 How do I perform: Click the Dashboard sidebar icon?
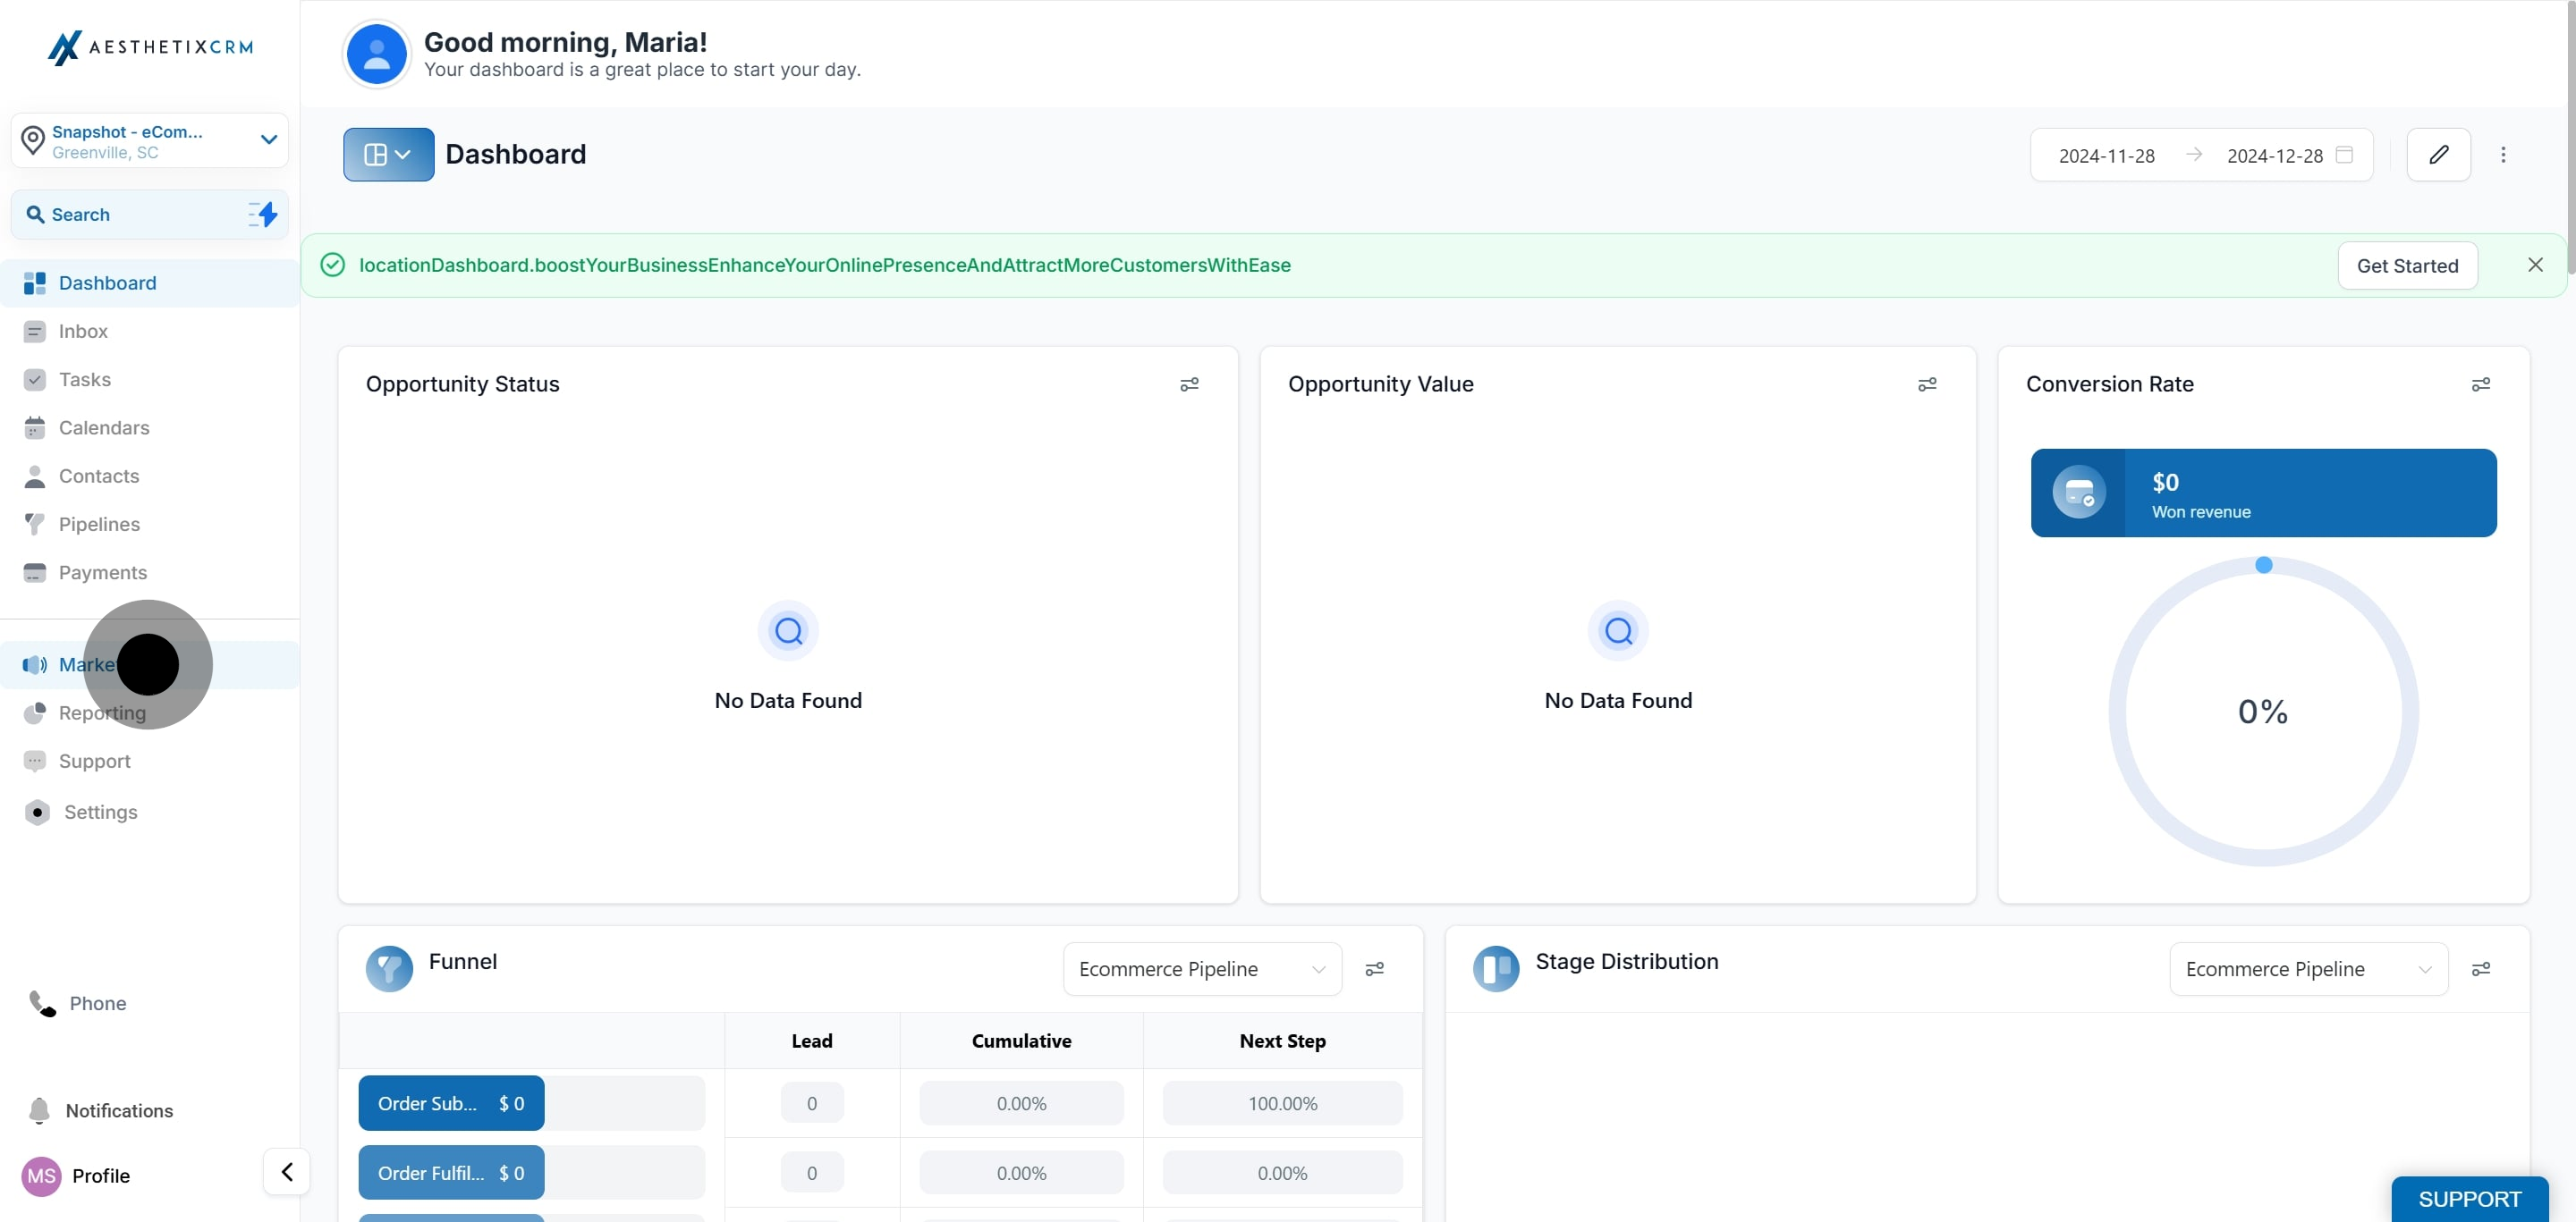[x=35, y=282]
